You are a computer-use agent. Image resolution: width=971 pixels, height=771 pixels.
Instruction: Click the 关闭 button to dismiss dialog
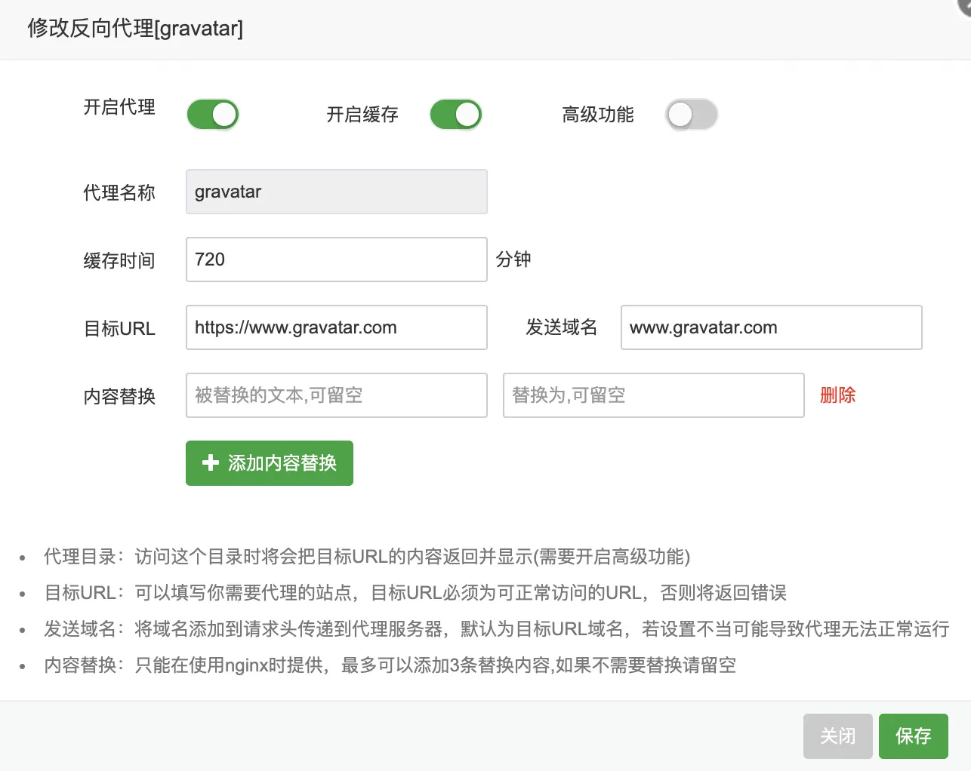click(x=837, y=736)
